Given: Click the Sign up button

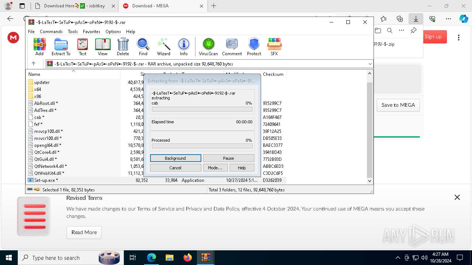Looking at the screenshot, I should pyautogui.click(x=433, y=37).
